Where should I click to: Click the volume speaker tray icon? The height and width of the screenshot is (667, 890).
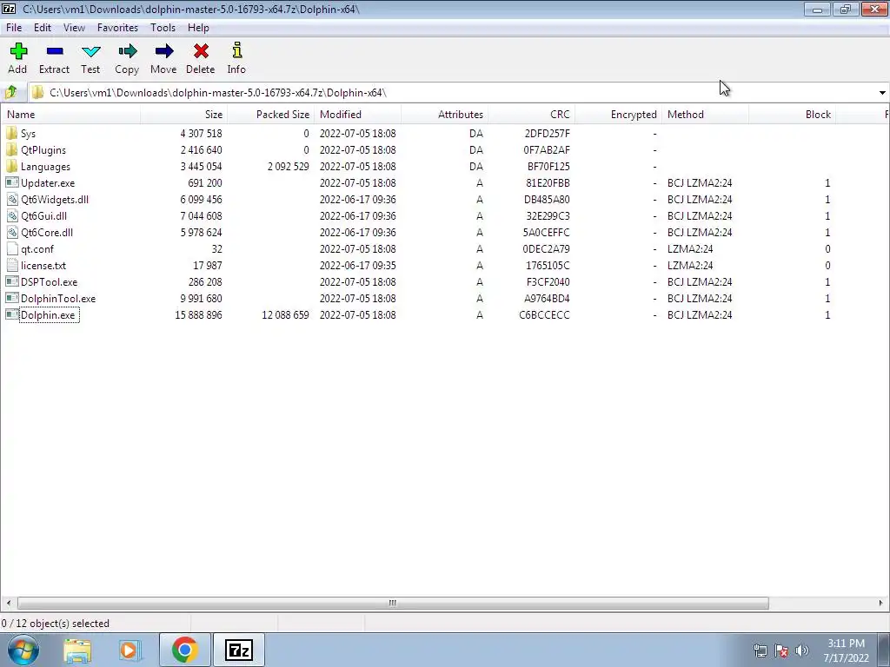point(801,650)
